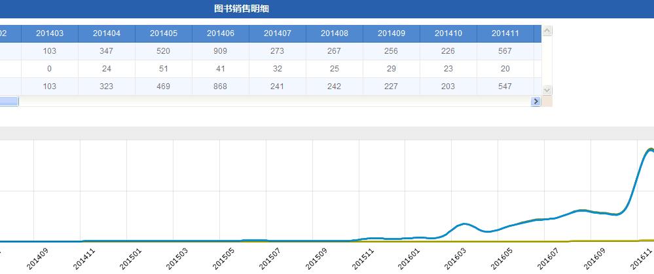Click the chart's 201601 axis label
The width and height of the screenshot is (654, 274).
[410, 259]
